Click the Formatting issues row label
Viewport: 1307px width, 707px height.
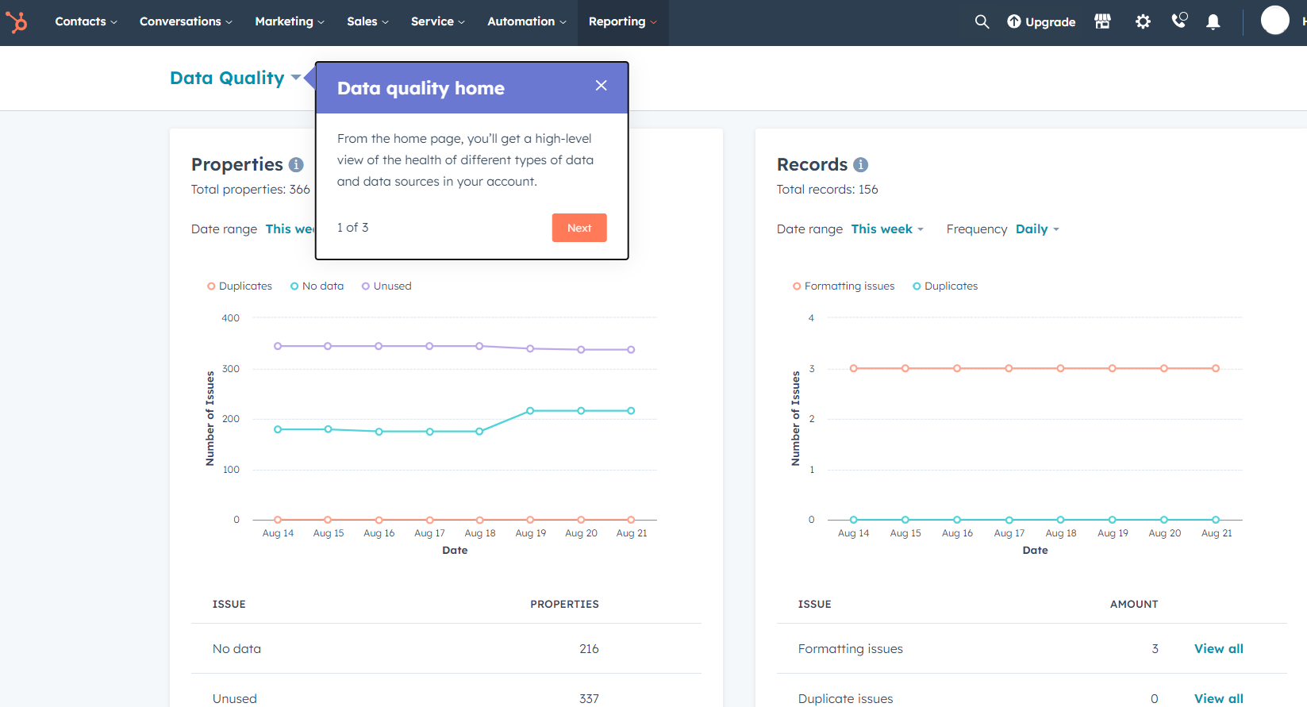tap(851, 649)
